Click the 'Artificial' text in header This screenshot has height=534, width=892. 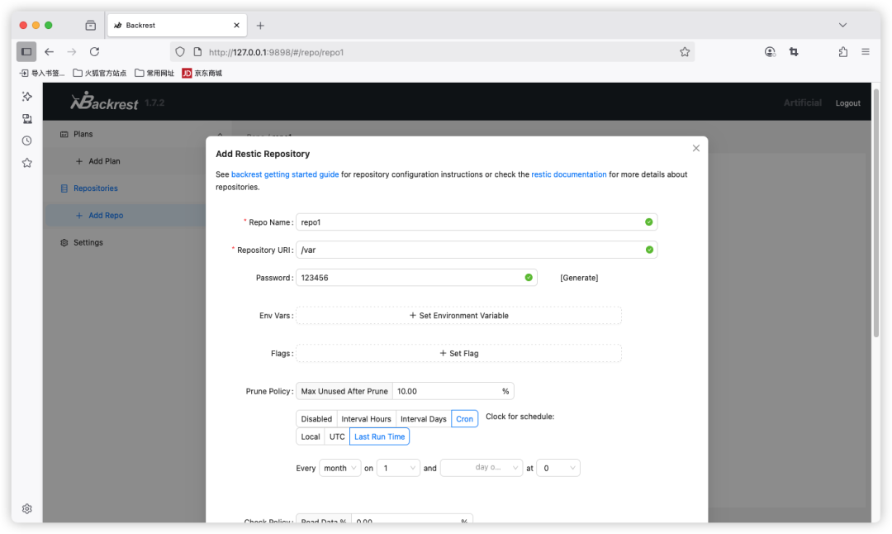[x=802, y=103]
